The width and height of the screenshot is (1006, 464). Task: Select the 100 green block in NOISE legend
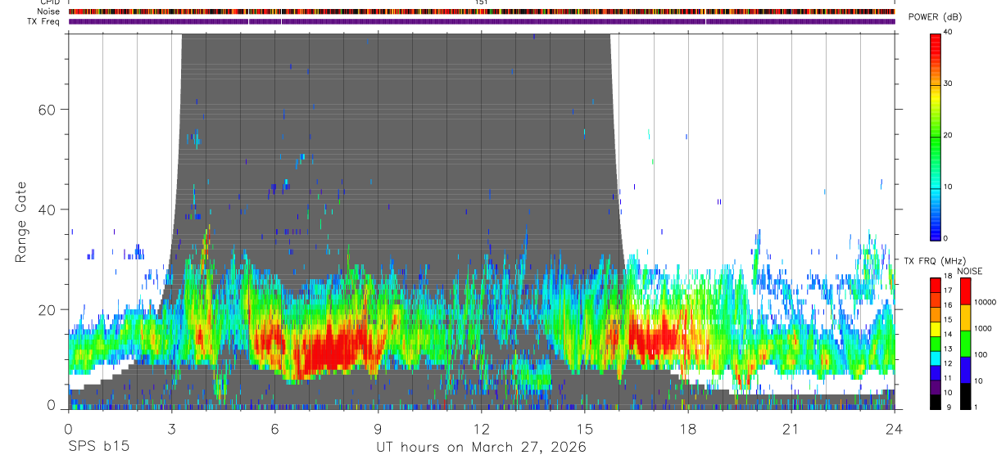coord(965,344)
